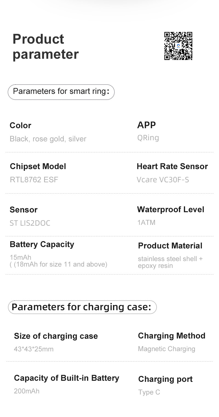Select the "Heart Rate Sensor" heading
Viewport: 219px width, 417px height.
(x=172, y=166)
